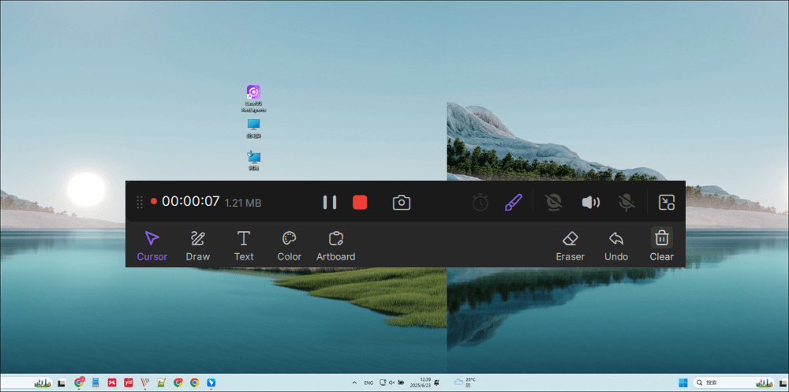This screenshot has height=392, width=789.
Task: Open the 25°C weather widget
Action: 465,383
